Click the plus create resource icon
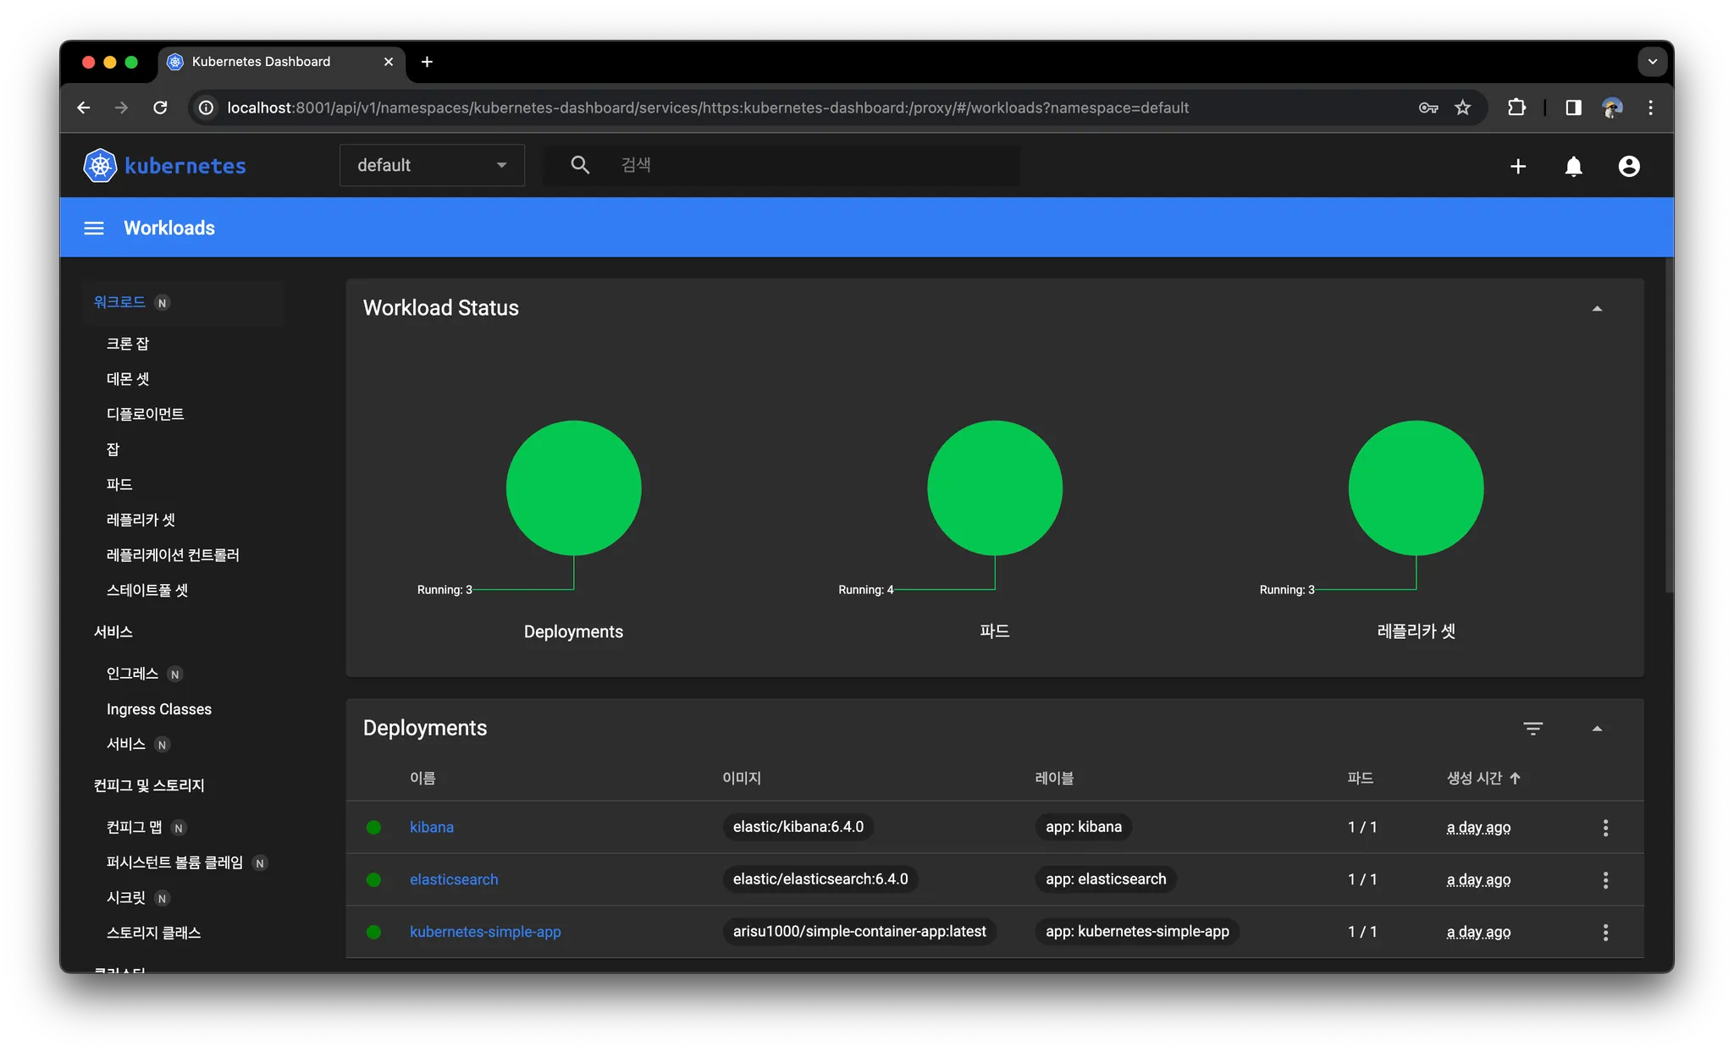 (x=1517, y=167)
